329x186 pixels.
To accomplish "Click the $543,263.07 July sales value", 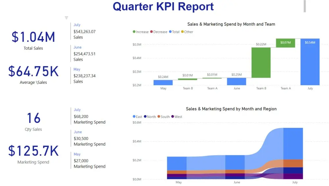I will point(85,32).
